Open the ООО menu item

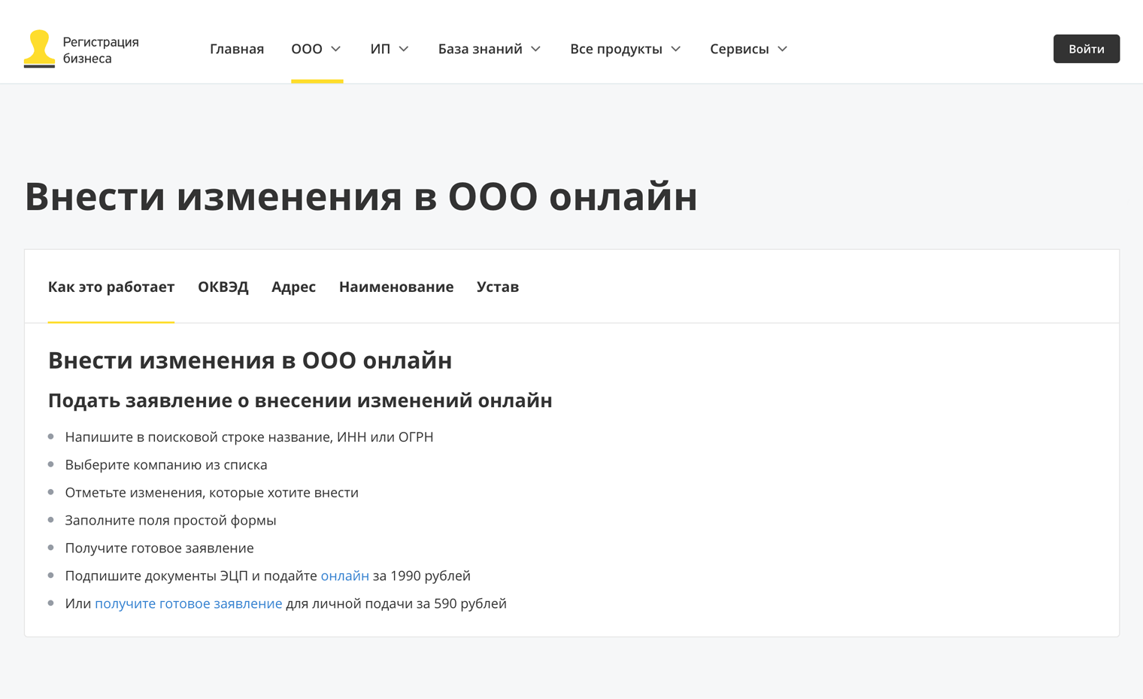click(307, 49)
